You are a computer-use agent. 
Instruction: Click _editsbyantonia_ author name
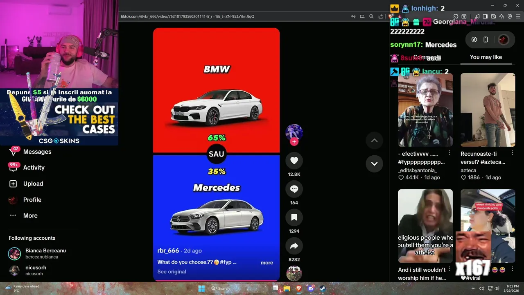point(418,170)
